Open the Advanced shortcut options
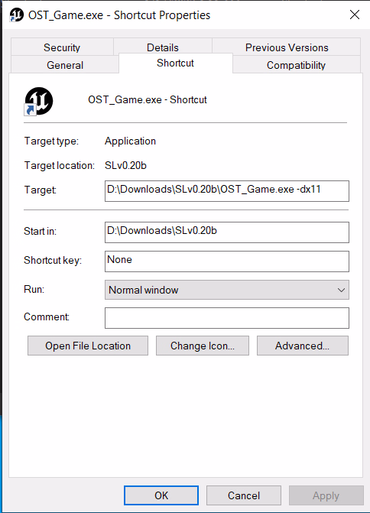370x513 pixels. coord(303,346)
